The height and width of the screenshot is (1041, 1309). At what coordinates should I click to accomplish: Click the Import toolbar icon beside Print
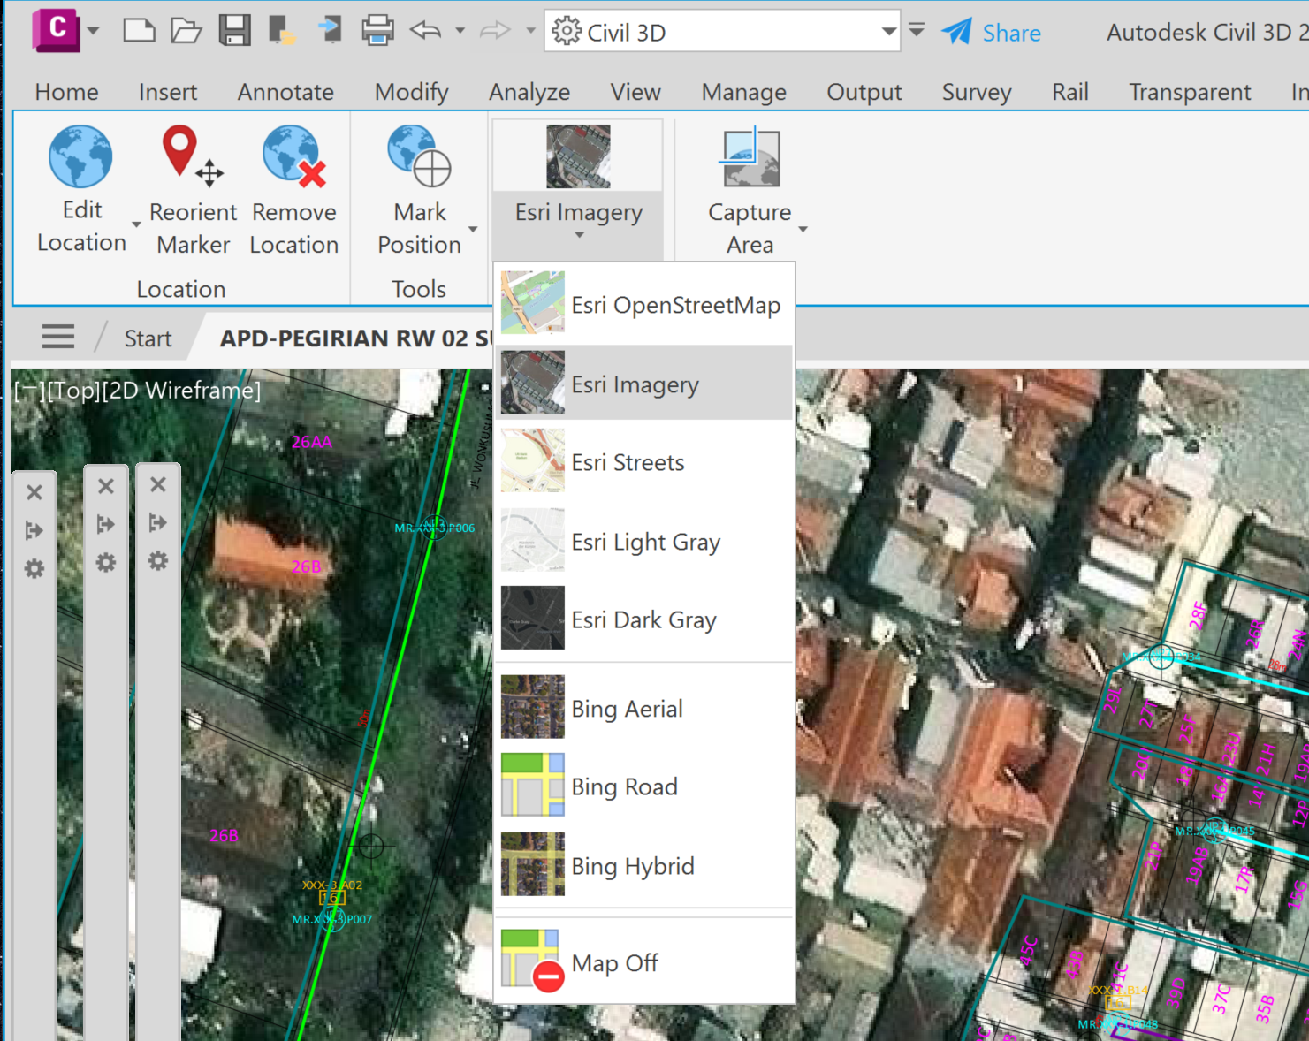click(x=330, y=29)
